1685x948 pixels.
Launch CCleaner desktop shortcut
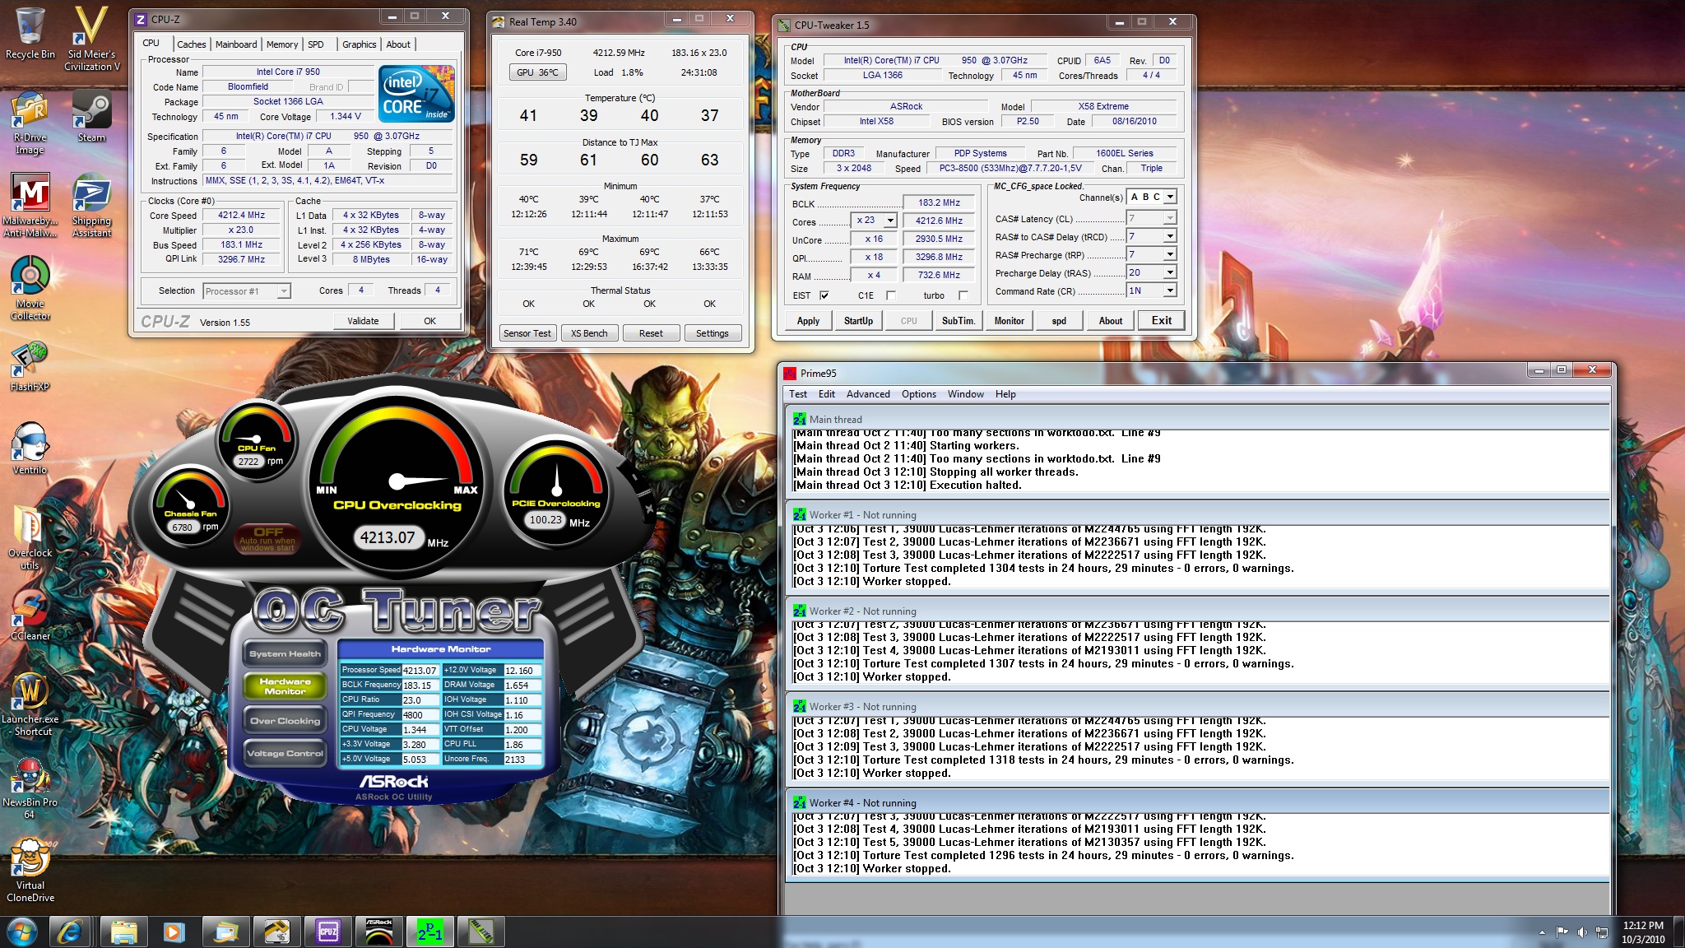30,615
